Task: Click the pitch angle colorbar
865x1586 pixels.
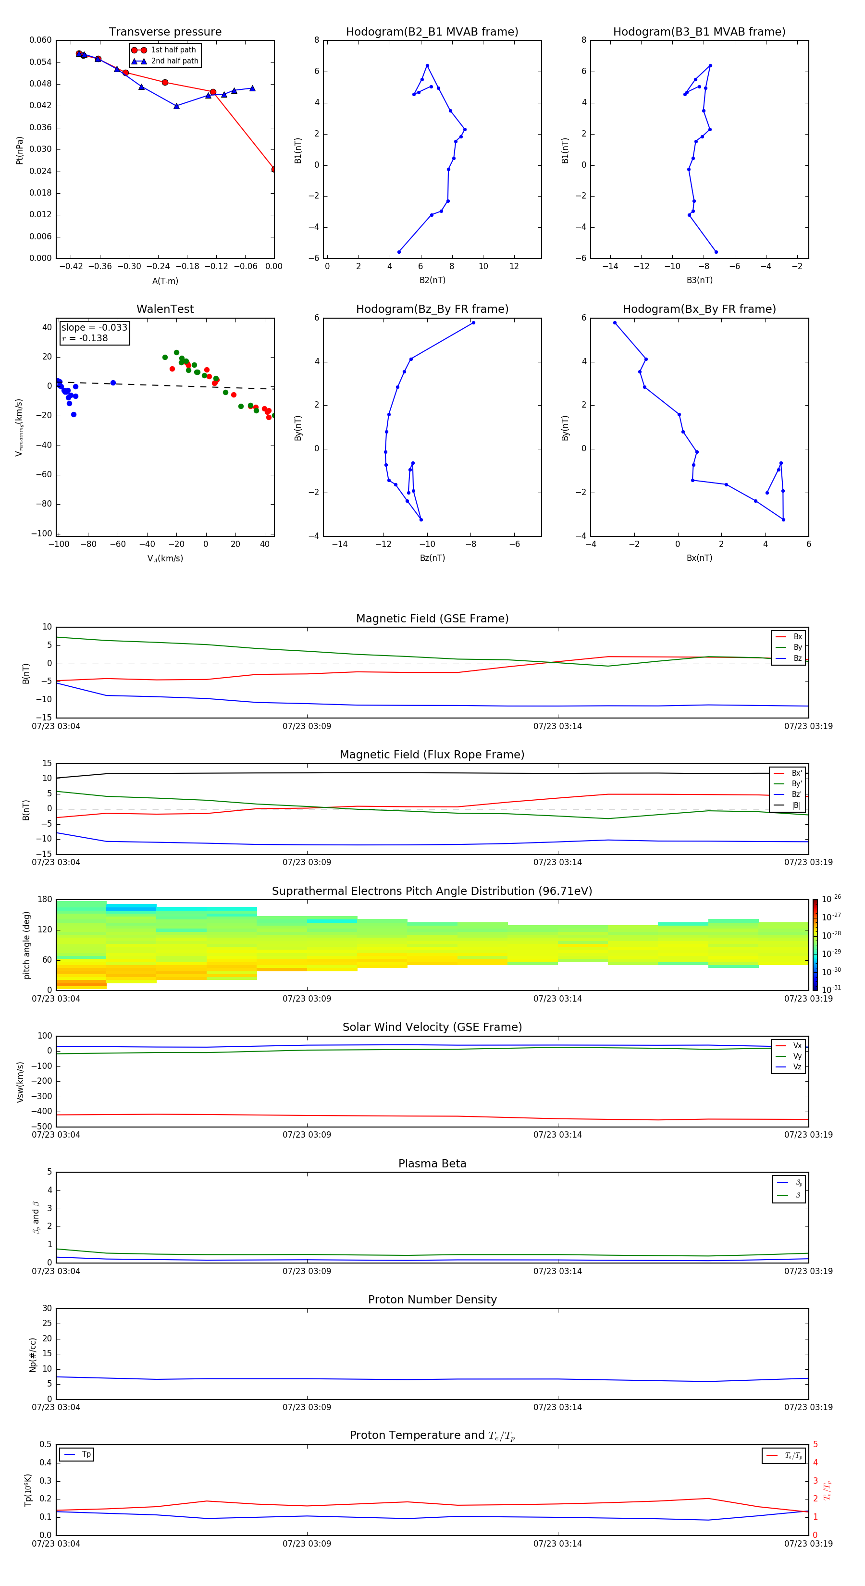Action: point(815,944)
